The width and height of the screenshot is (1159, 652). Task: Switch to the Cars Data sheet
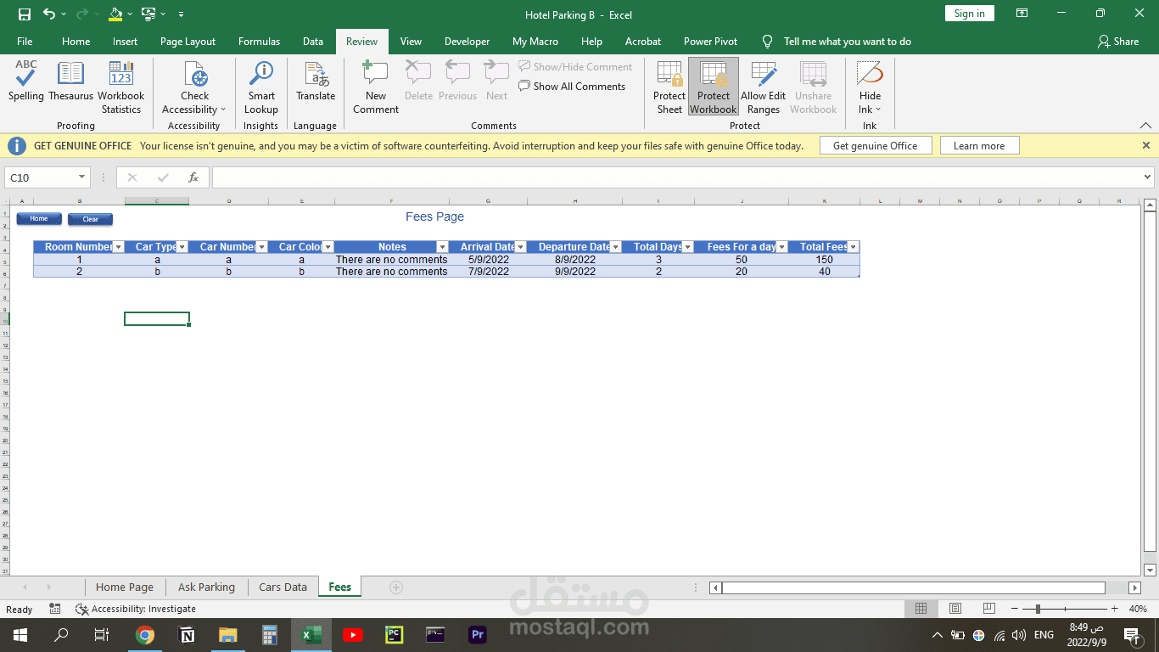point(283,587)
